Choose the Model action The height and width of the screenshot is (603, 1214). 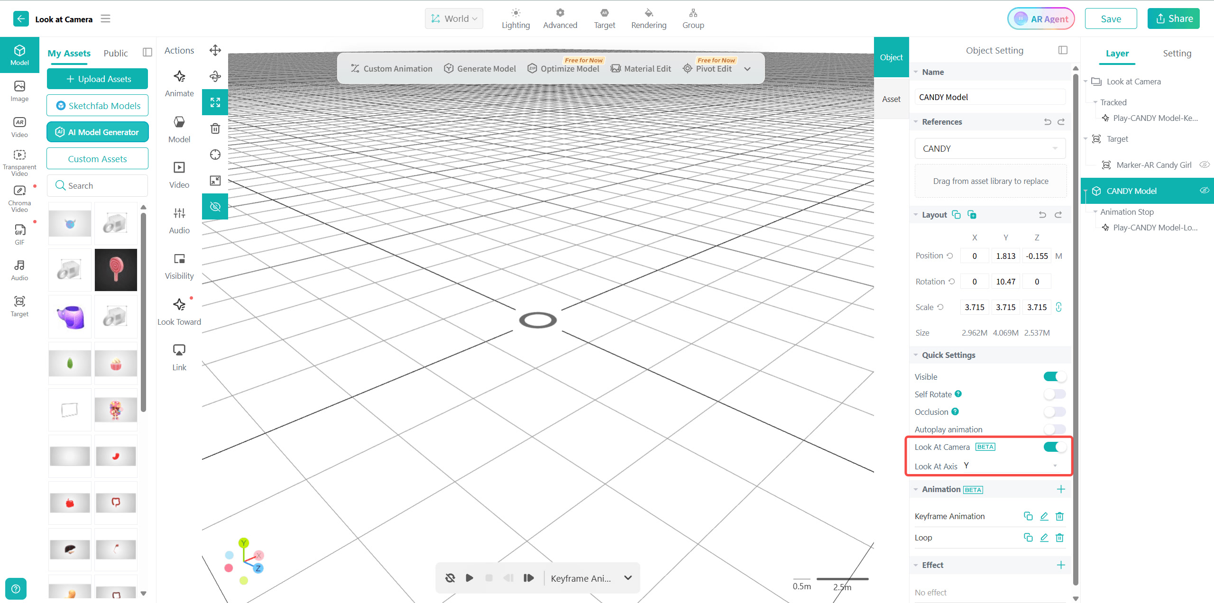179,129
